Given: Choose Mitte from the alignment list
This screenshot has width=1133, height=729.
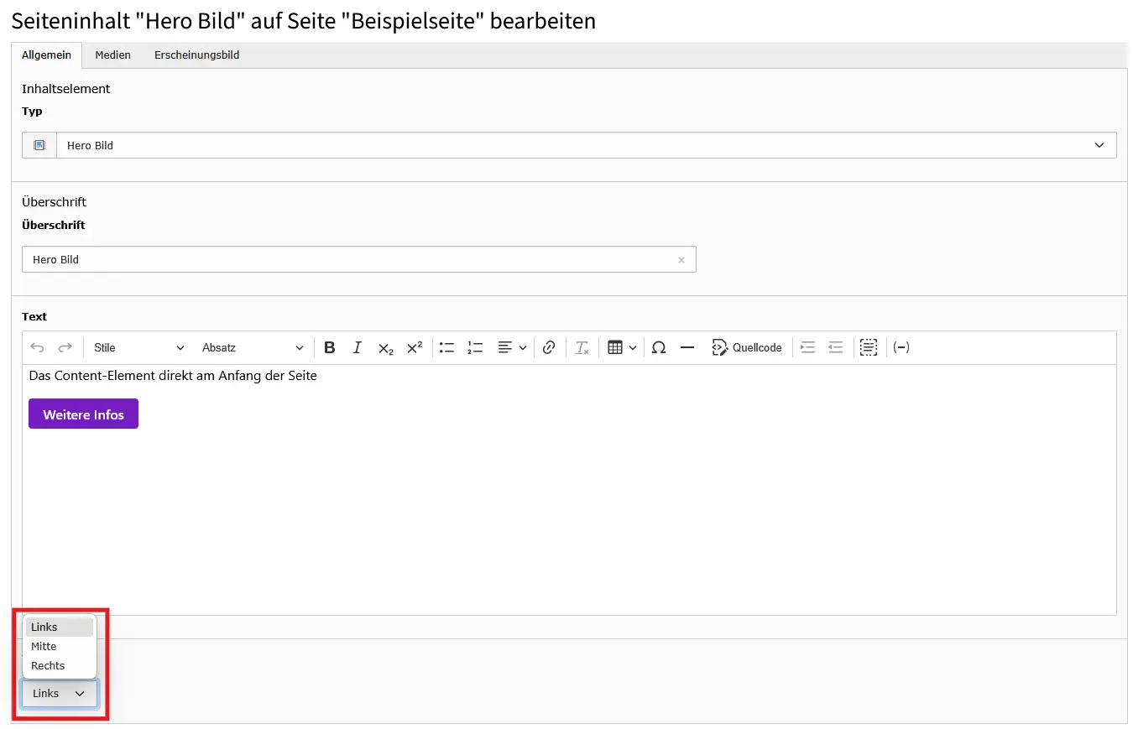Looking at the screenshot, I should (44, 647).
